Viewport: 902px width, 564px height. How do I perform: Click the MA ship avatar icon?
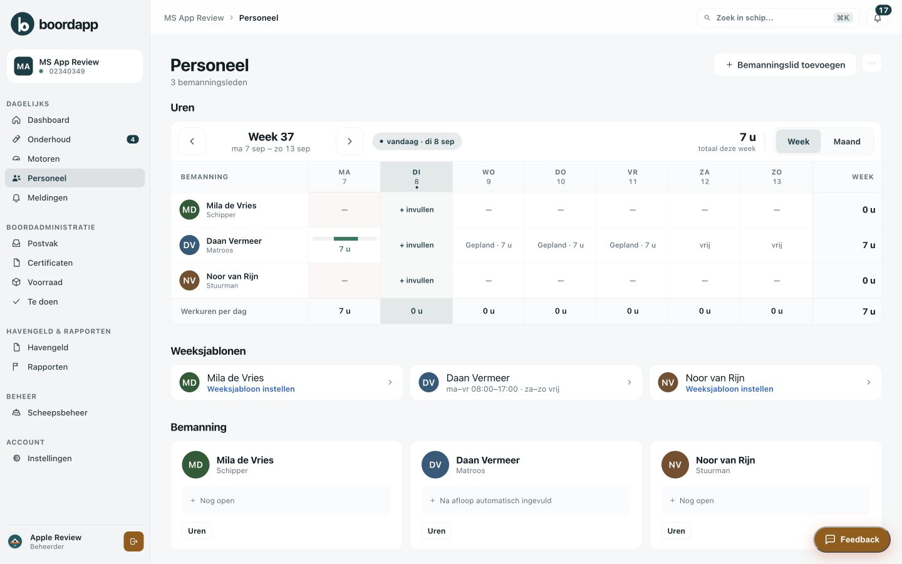[23, 66]
